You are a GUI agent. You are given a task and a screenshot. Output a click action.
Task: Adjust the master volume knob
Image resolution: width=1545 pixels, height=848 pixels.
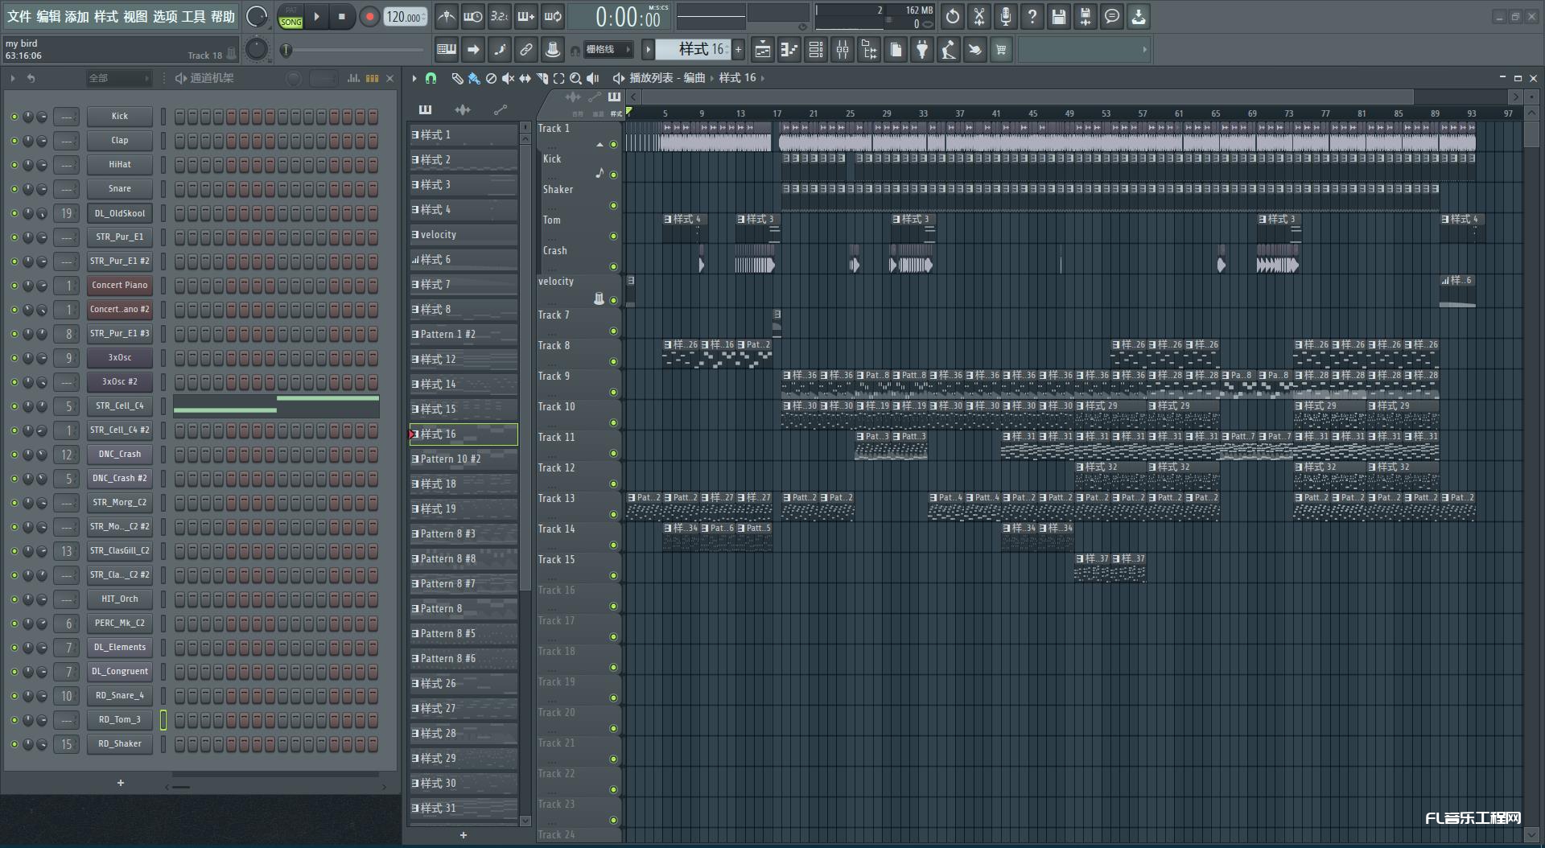click(x=257, y=16)
